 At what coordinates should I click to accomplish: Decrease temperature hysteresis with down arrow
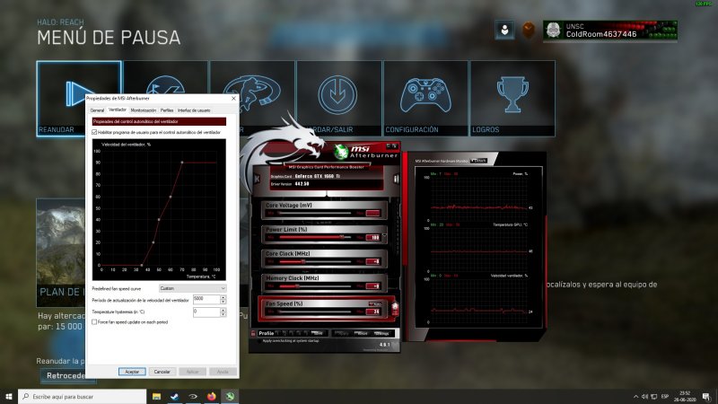coord(223,314)
